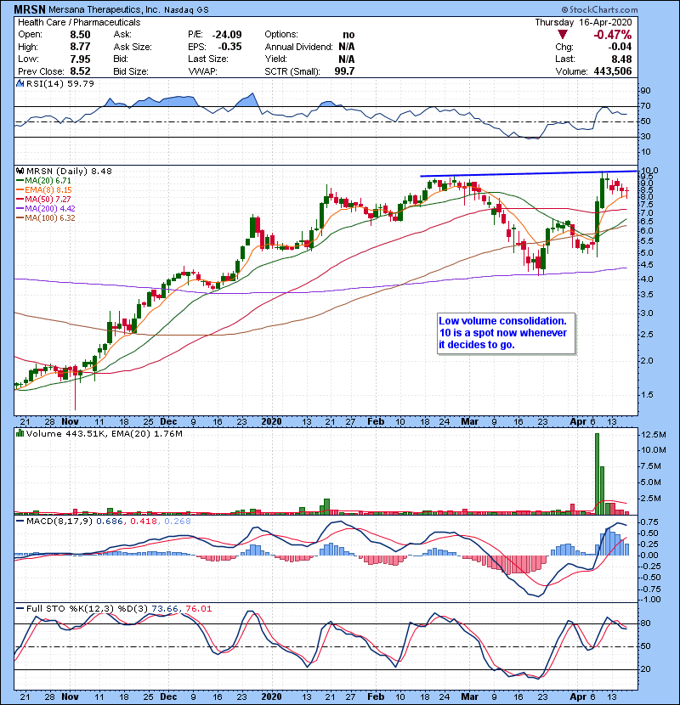Click the RSI(14) 59.79 indicator label
This screenshot has height=705, width=680.
coord(59,83)
